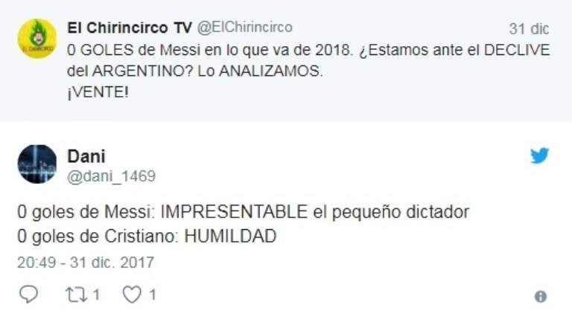Click the reply speech bubble icon
This screenshot has height=320, width=572.
coord(28,295)
